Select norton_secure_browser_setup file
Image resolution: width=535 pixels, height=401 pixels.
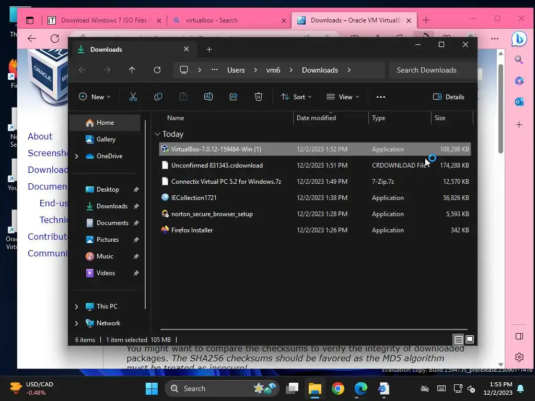(x=315, y=214)
